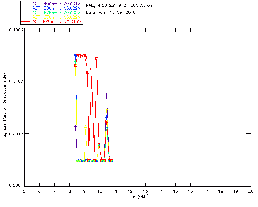This screenshot has height=207, width=258.
Task: Click the x-axis tick label 12
Action: tap(130, 191)
